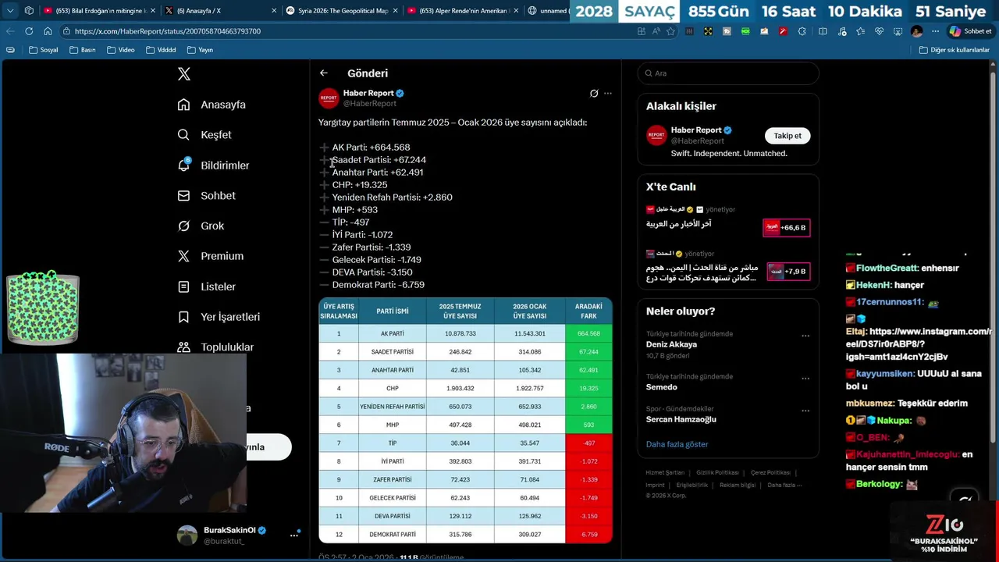Screen dimensions: 999x562
Task: Go back with Gönderi arrow
Action: tap(323, 73)
